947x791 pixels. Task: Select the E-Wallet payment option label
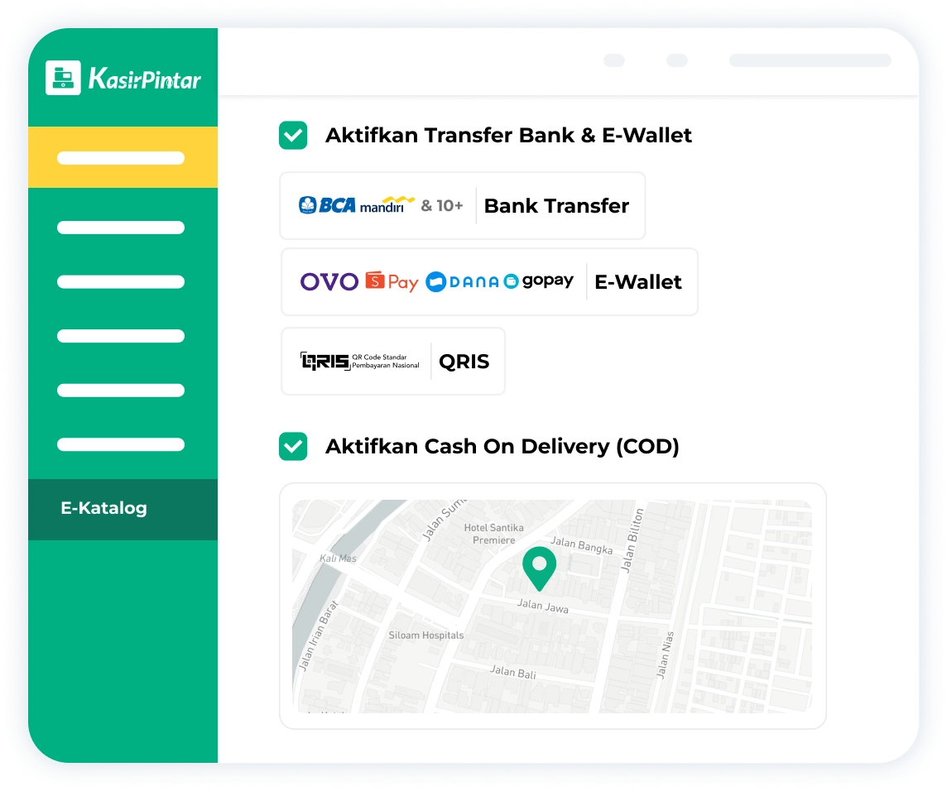pos(637,282)
